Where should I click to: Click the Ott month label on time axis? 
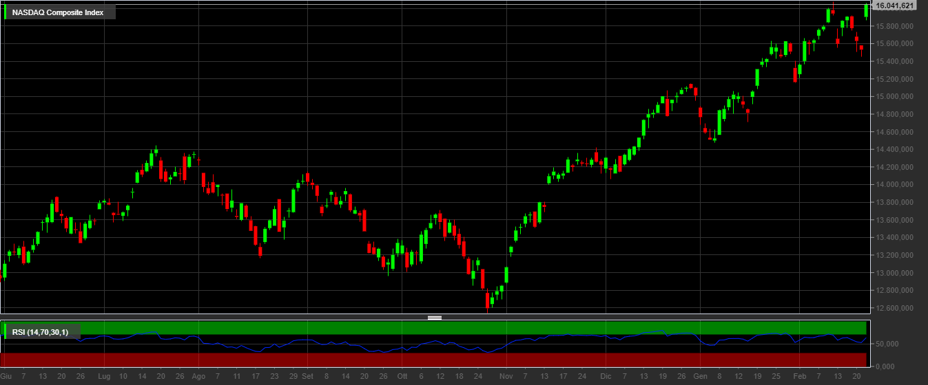tap(403, 377)
